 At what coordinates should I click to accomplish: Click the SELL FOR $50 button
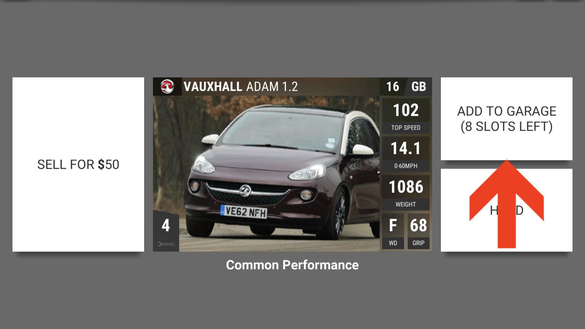coord(78,164)
